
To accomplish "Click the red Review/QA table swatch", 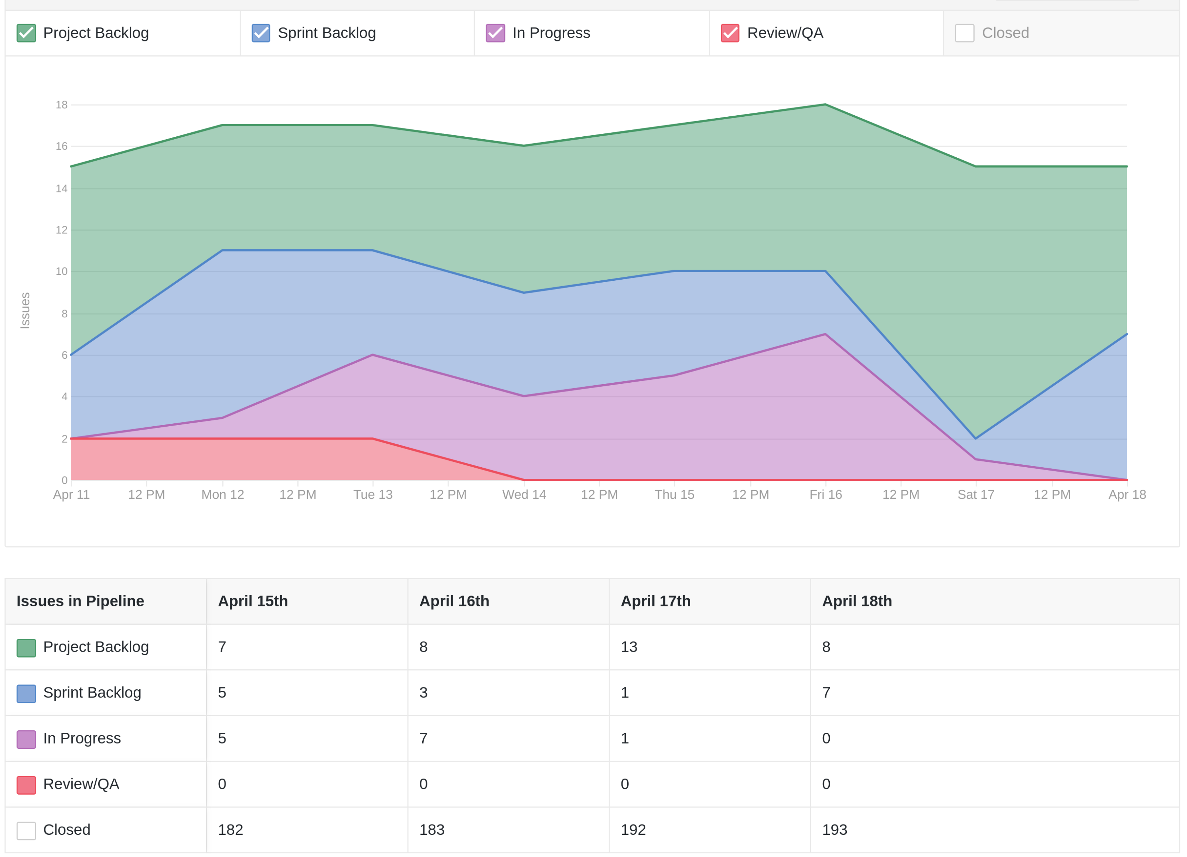I will point(26,785).
